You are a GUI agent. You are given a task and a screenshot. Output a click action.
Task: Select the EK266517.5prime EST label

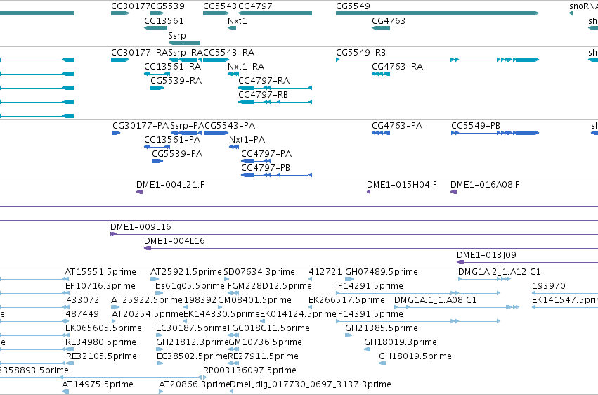[x=346, y=300]
